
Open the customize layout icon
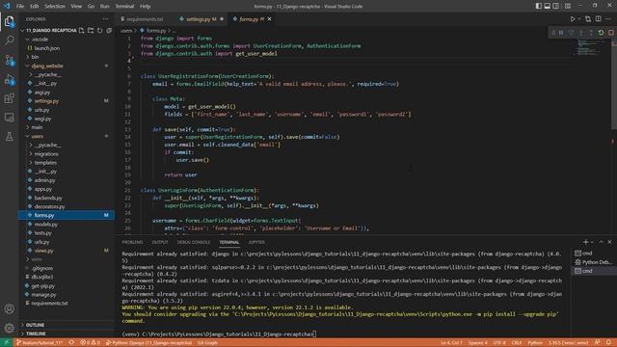pyautogui.click(x=568, y=6)
